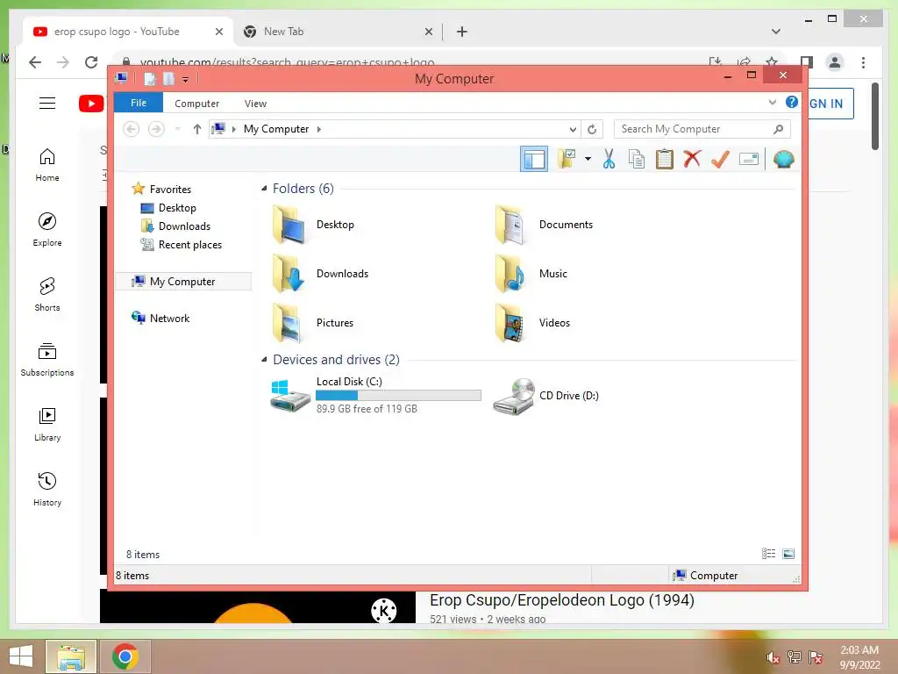Open the recent locations dropdown arrow
Viewport: 898px width, 674px height.
tap(177, 129)
